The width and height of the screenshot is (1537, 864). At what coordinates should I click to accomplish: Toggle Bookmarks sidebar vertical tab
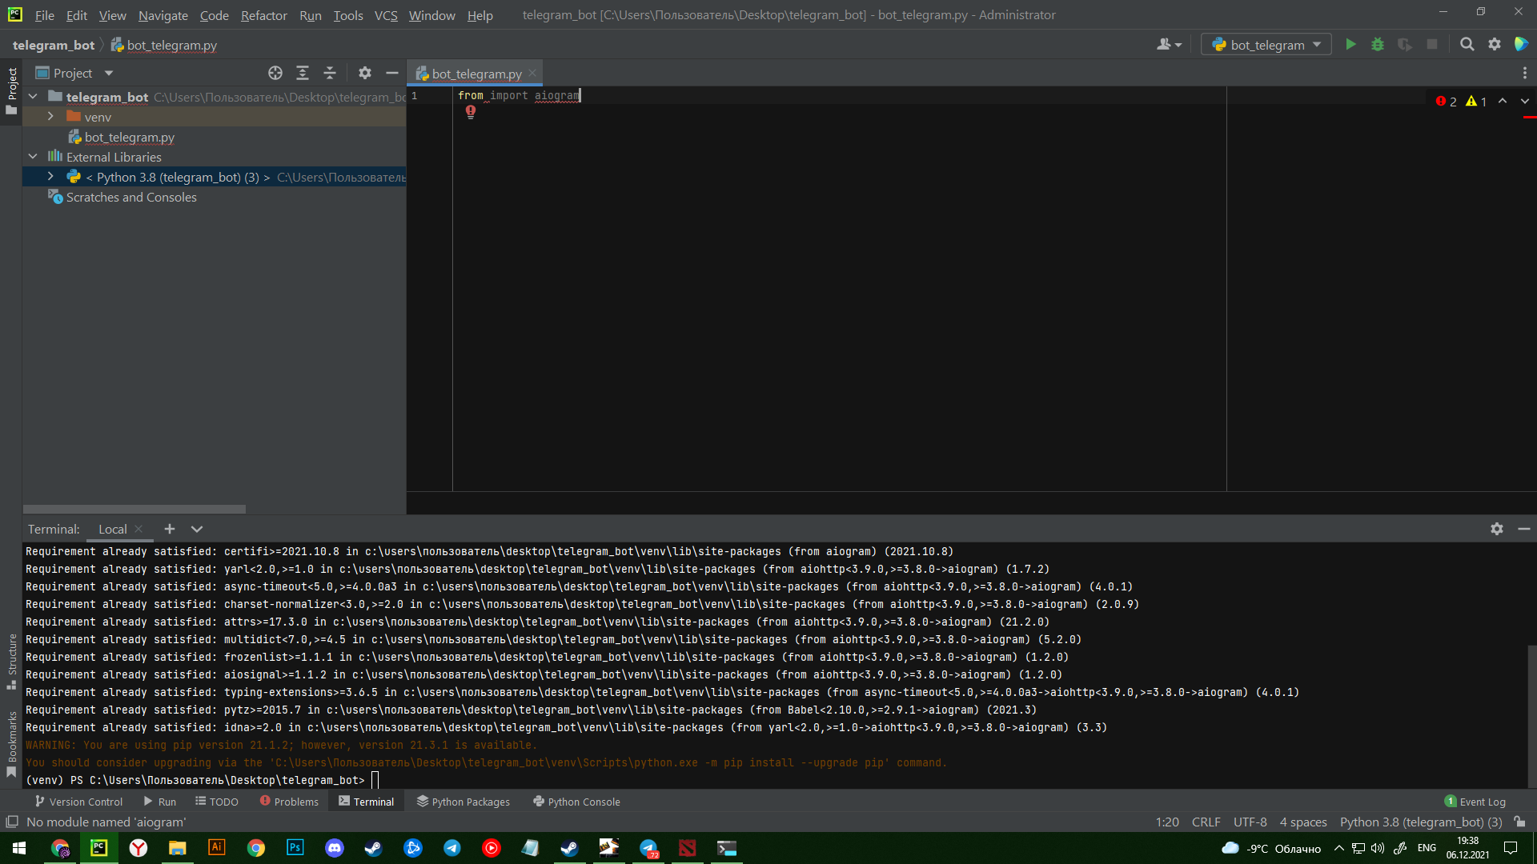click(x=11, y=744)
